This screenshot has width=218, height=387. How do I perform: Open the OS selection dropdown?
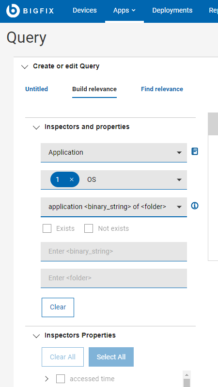(114, 179)
